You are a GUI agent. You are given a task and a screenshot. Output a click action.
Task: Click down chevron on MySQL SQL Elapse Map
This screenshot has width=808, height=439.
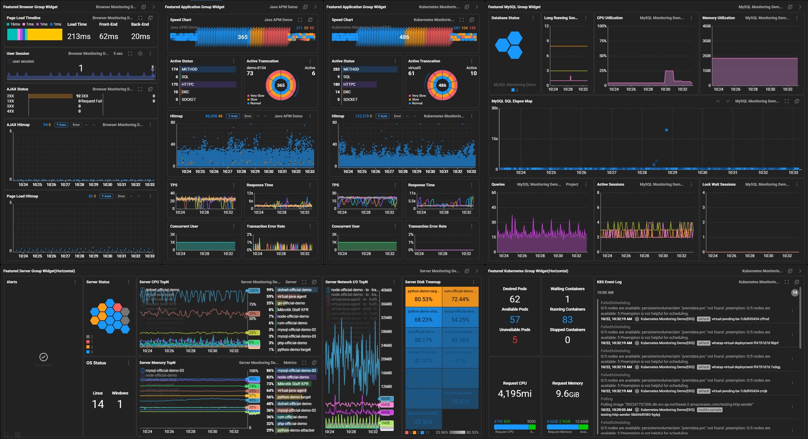tap(728, 101)
